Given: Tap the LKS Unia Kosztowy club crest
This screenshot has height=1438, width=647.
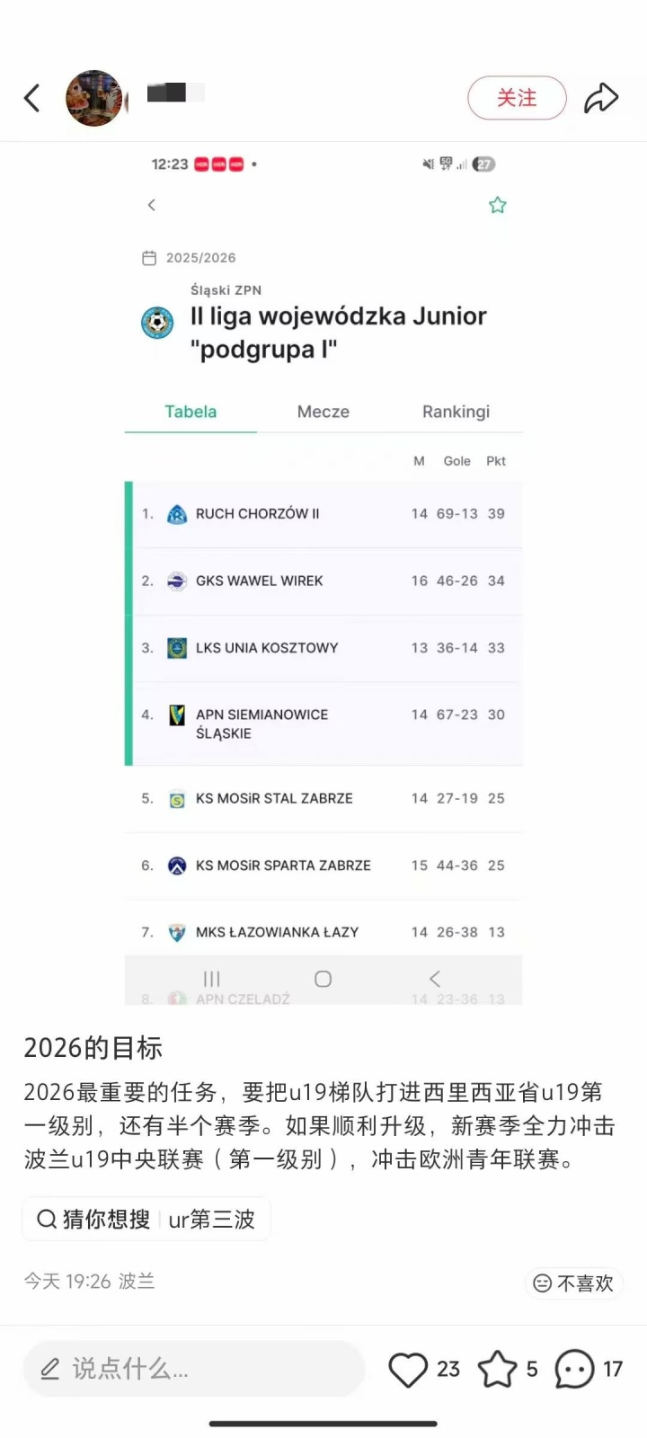Looking at the screenshot, I should pyautogui.click(x=177, y=648).
